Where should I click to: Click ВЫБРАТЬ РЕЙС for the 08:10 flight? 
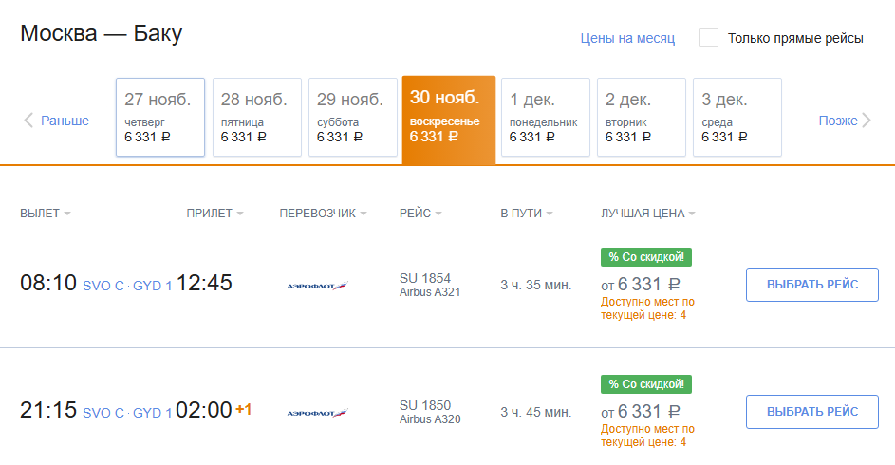tap(811, 285)
